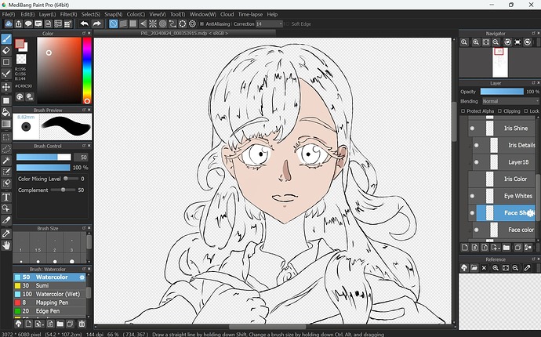Screen dimensions: 541x337
Task: Open the File(F) menu
Action: 9,14
